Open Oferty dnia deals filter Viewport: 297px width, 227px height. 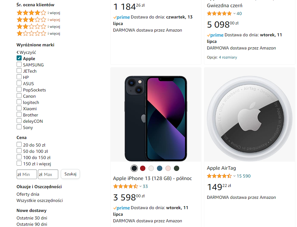(28, 194)
